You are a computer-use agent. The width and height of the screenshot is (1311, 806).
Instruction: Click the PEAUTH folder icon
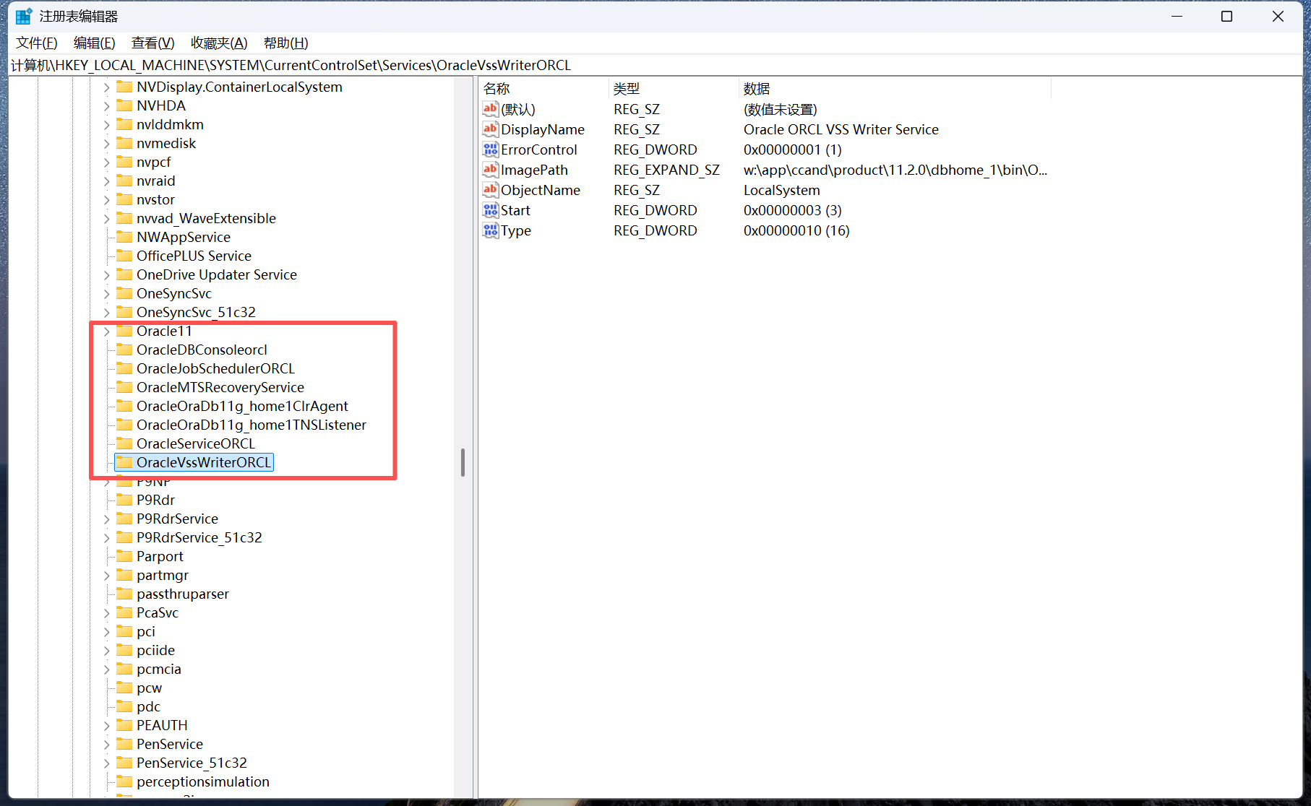(124, 725)
